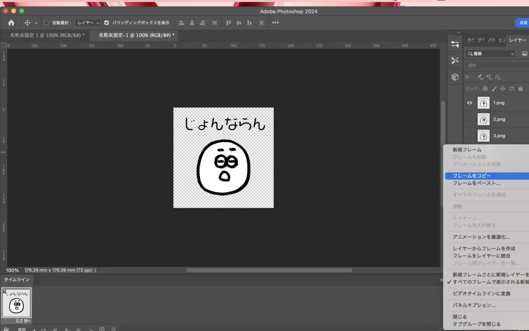Click the blue 共有 share button
This screenshot has width=529, height=331.
click(x=522, y=23)
